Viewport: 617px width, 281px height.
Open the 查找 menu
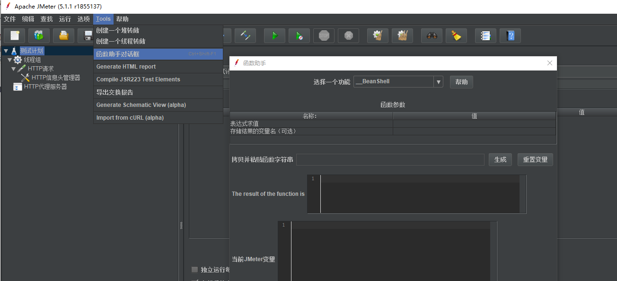(46, 19)
